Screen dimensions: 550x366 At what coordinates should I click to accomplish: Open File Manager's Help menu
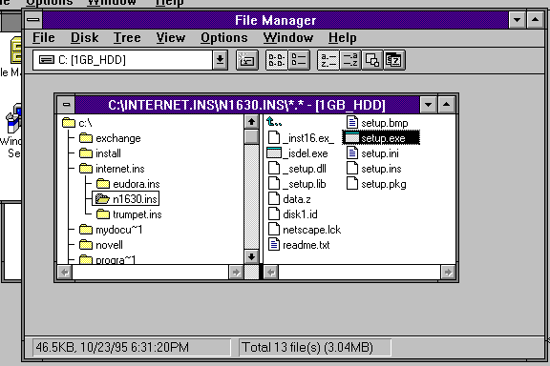coord(343,38)
